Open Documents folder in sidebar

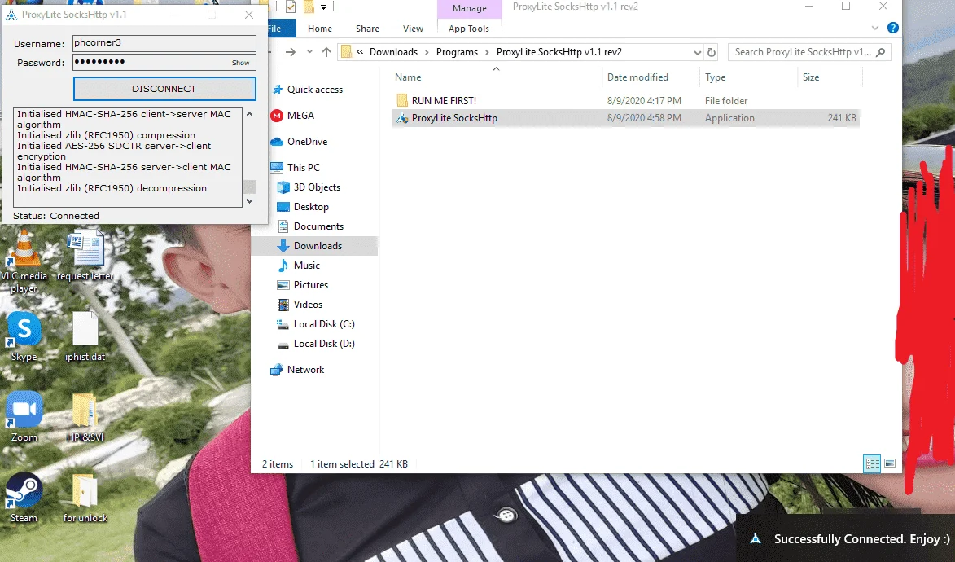click(x=318, y=226)
